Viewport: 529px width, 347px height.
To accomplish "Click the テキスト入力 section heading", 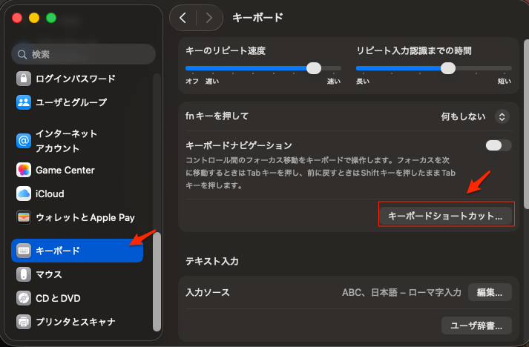I will click(212, 261).
